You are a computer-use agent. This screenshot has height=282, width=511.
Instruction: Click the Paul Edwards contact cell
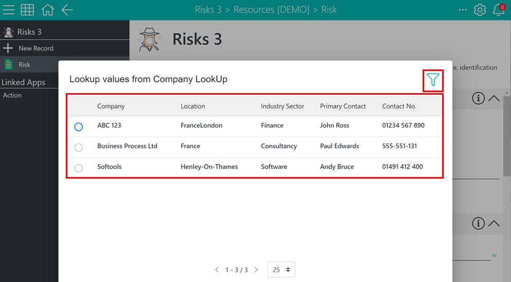point(339,146)
